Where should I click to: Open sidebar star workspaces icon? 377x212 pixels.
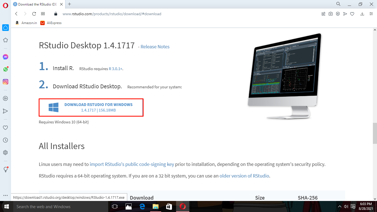[6, 40]
